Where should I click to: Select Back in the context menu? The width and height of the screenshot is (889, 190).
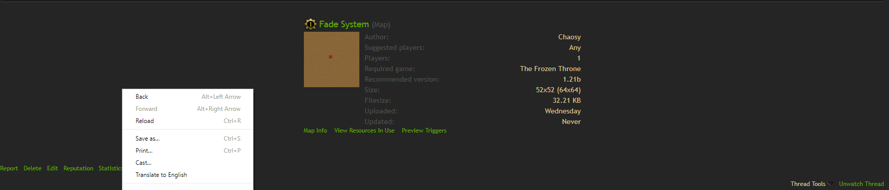pos(187,97)
